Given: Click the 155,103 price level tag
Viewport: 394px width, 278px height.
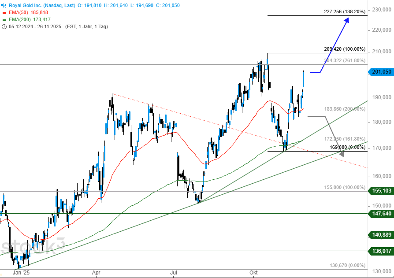Looking at the screenshot, I should [x=380, y=191].
